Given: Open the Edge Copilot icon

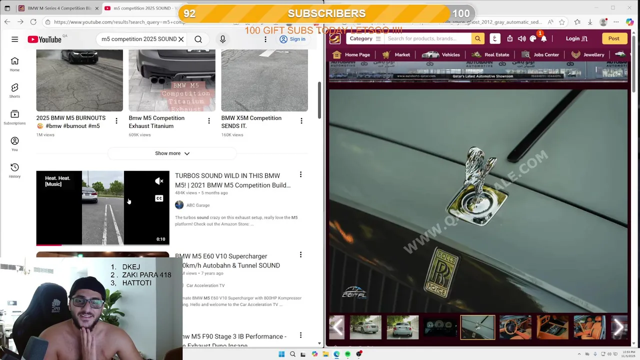Looking at the screenshot, I should click(629, 22).
